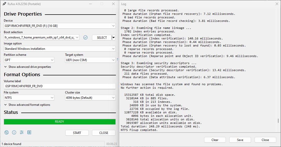Screen dimensions: 281x147
Task: Open the File system NTFS dropdown
Action: click(x=29, y=98)
